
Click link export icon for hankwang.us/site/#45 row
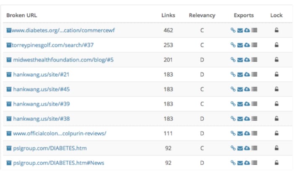pyautogui.click(x=233, y=89)
